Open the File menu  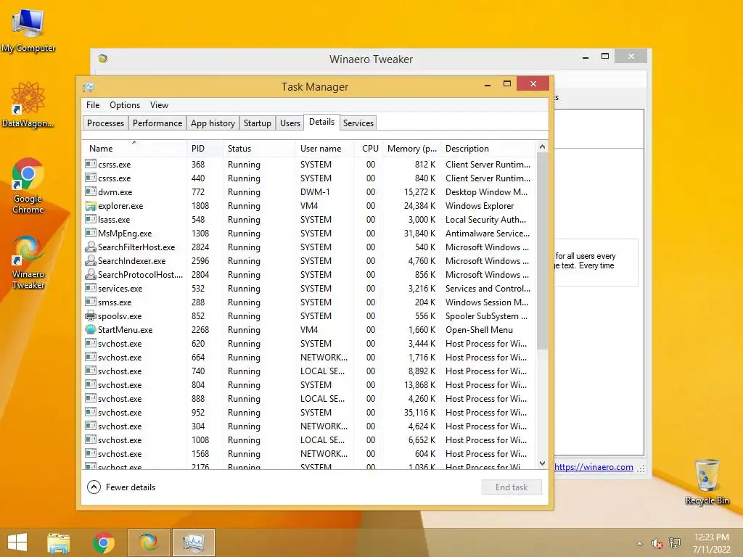93,104
